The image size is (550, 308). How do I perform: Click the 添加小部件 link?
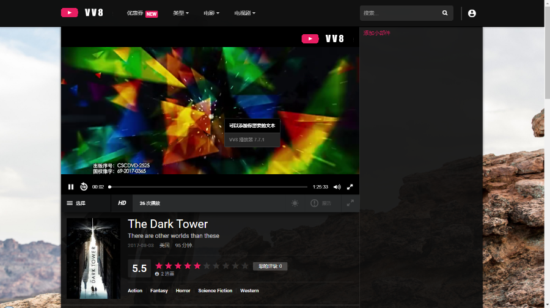pyautogui.click(x=376, y=33)
